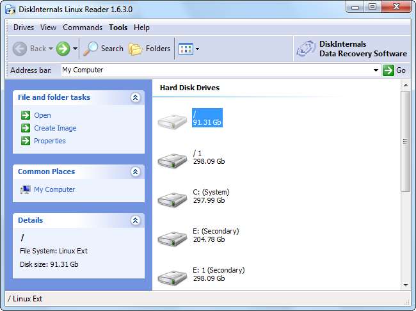Click the Properties task link
Screen dimensions: 416x311
[49, 141]
